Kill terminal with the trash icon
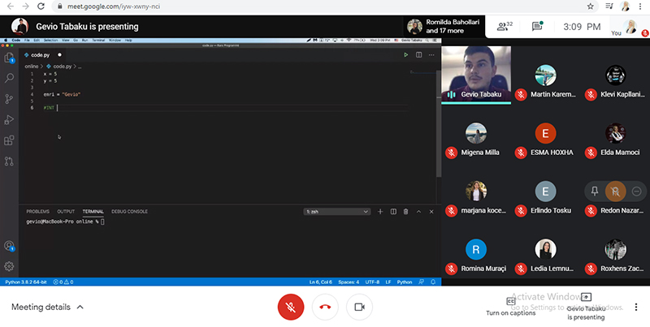650x327 pixels. [405, 212]
